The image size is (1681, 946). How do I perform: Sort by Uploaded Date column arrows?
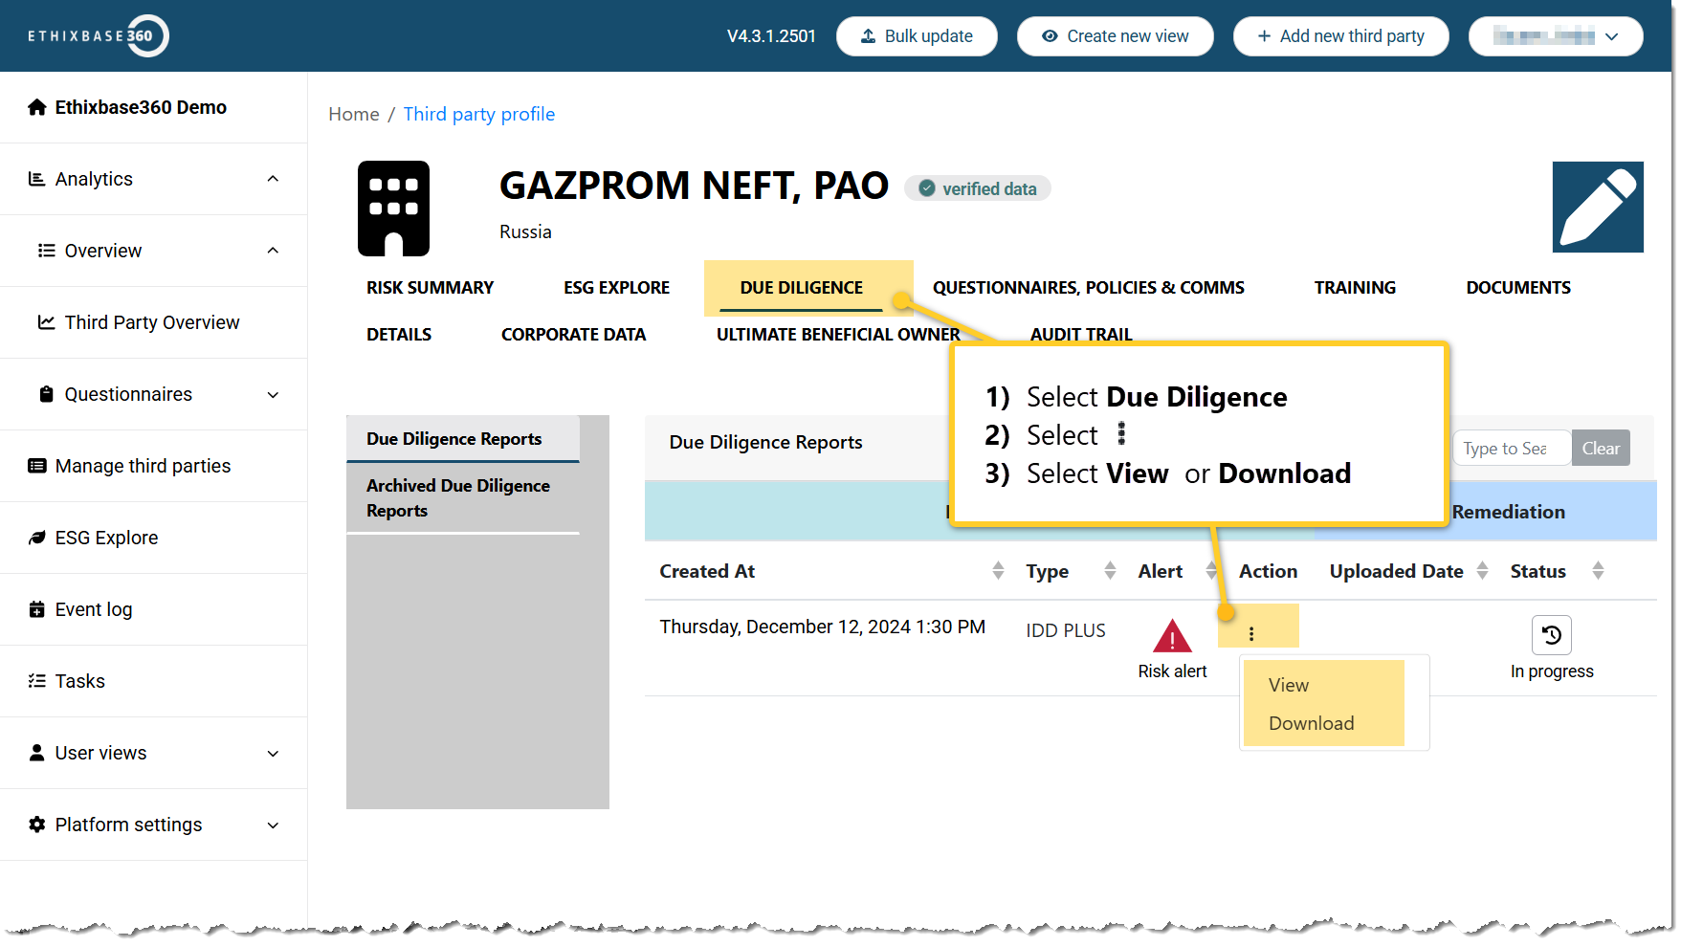pos(1482,571)
